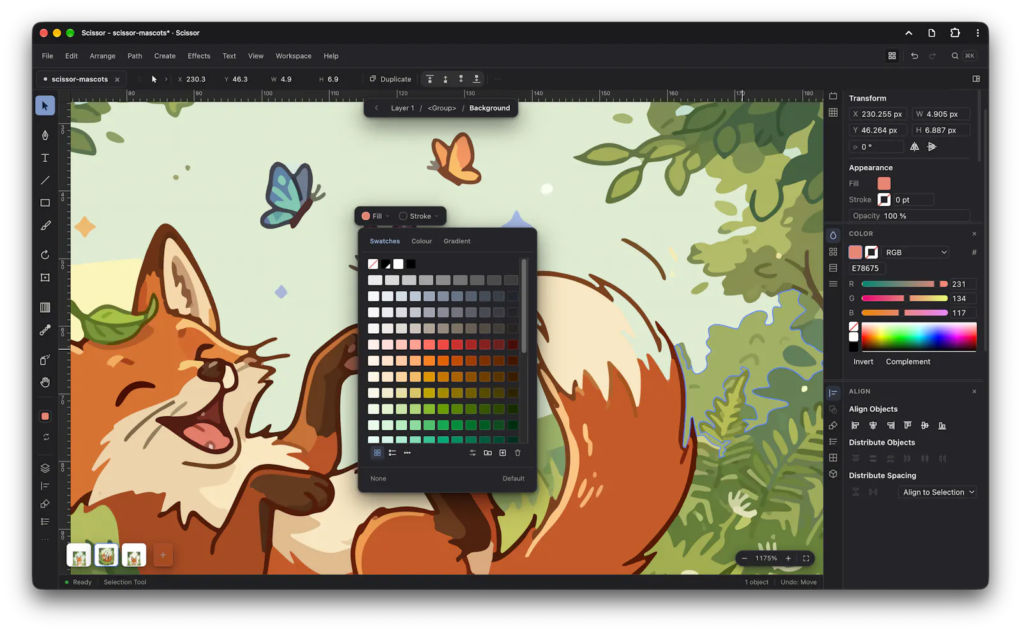Collapse the title bar chevron up
This screenshot has width=1021, height=632.
pyautogui.click(x=909, y=33)
